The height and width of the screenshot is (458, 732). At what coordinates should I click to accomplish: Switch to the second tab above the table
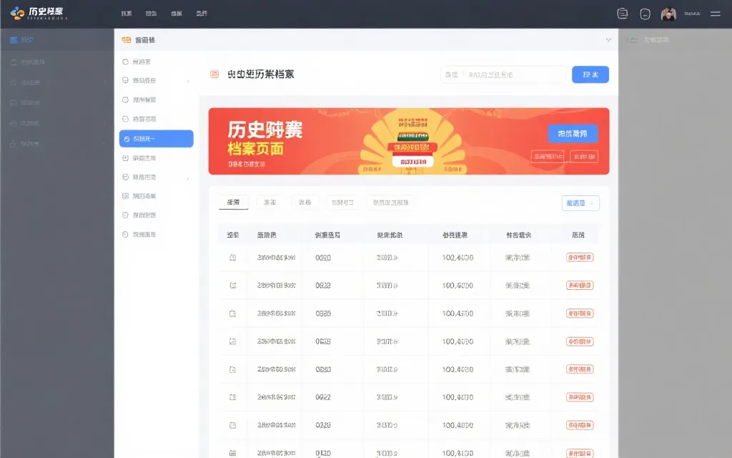tap(269, 203)
